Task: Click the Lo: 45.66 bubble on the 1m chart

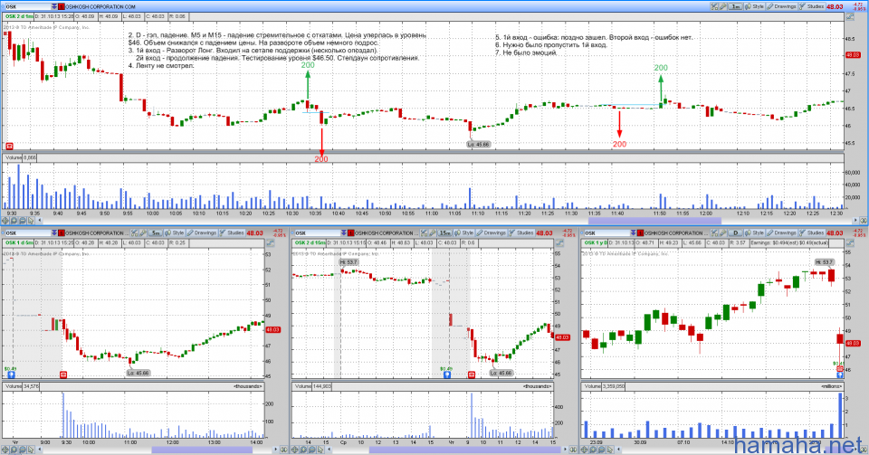Action: pos(478,145)
